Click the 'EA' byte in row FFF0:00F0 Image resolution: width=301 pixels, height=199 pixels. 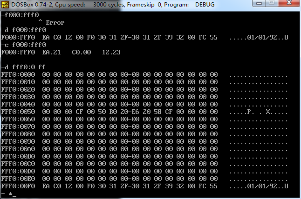pyautogui.click(x=46, y=186)
